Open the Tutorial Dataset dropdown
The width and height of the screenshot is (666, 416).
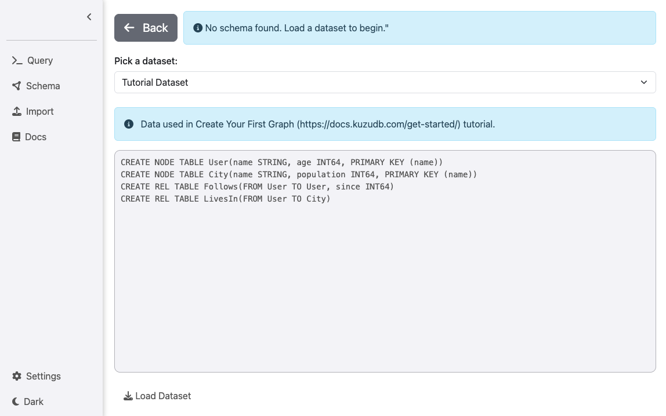tap(377, 82)
